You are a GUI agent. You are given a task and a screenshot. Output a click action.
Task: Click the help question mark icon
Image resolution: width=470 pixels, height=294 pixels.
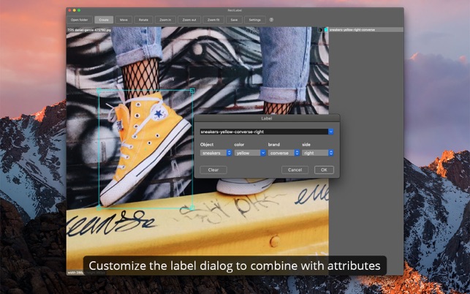(x=271, y=20)
